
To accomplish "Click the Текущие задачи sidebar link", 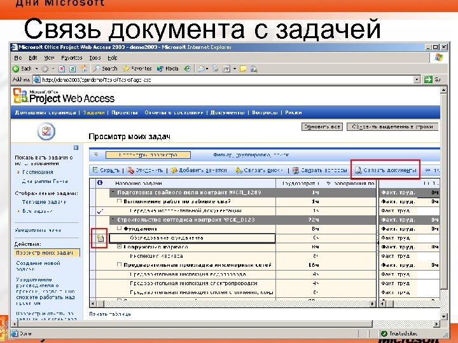I will [x=44, y=202].
